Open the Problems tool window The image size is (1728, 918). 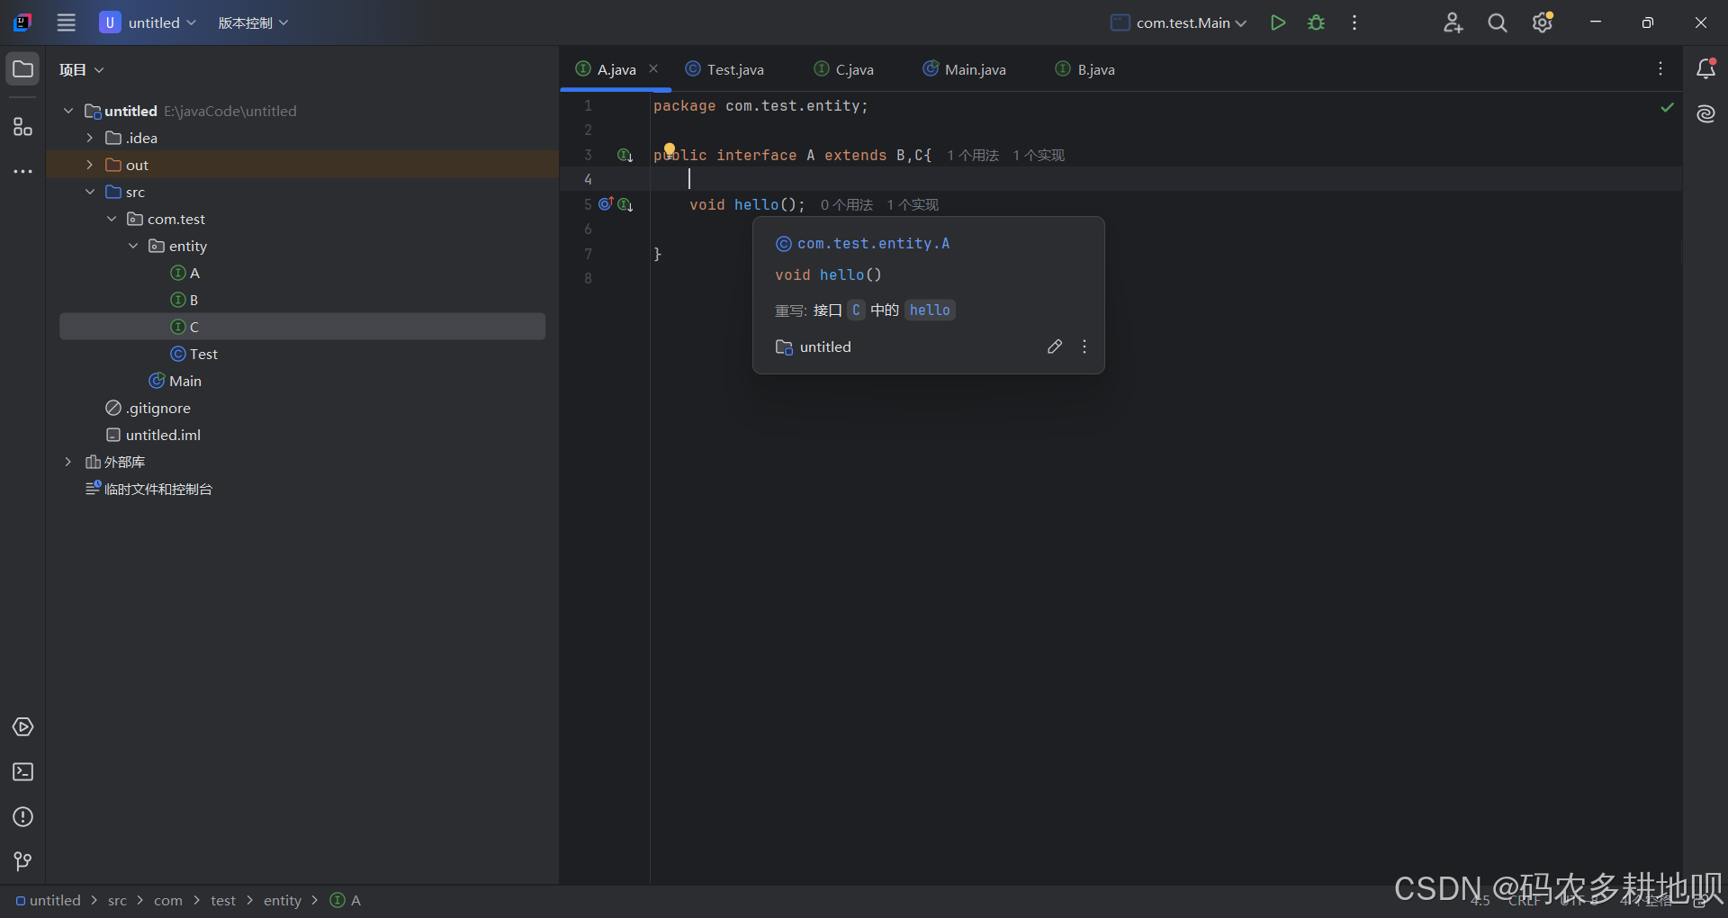point(22,817)
